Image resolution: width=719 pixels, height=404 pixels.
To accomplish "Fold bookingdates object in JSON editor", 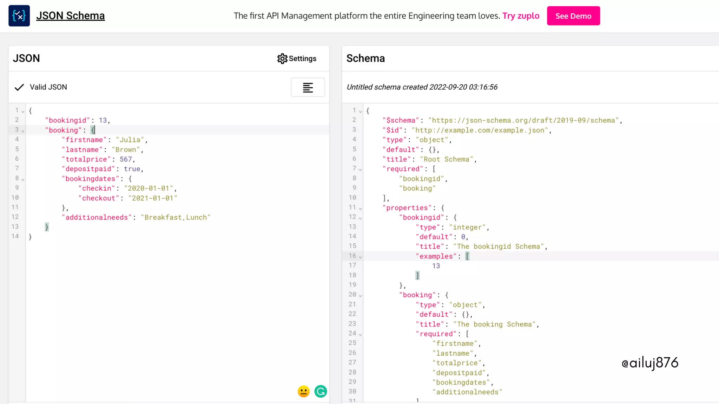I will (23, 179).
